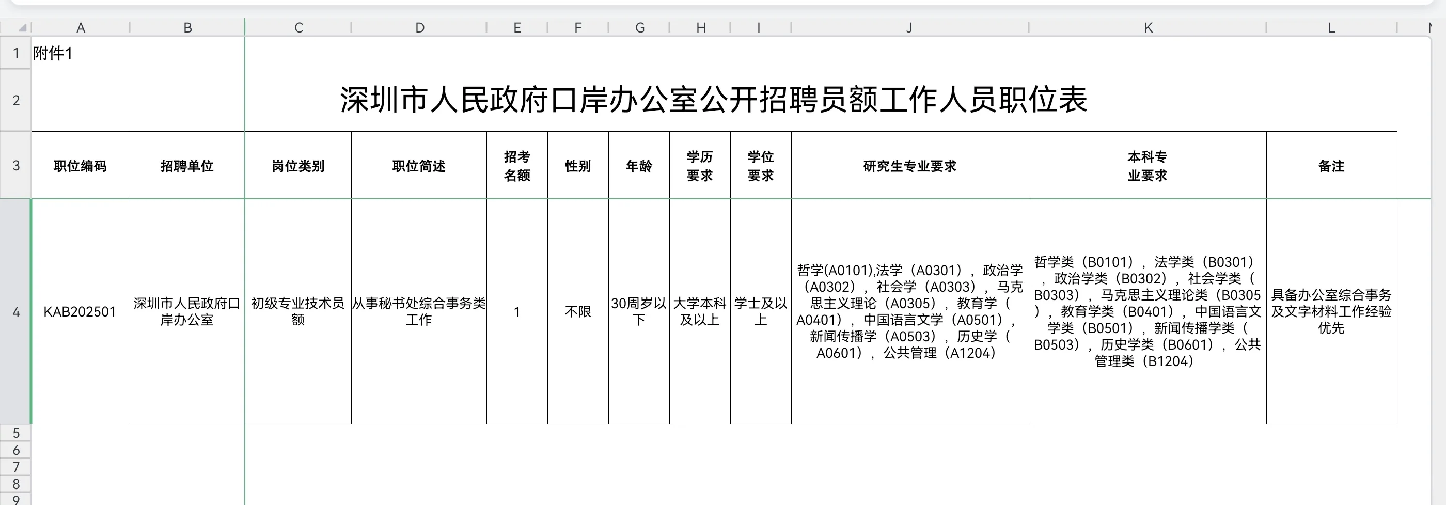Click graduate majors cell starting 哲学(A0101)
Image resolution: width=1446 pixels, height=505 pixels.
(910, 311)
